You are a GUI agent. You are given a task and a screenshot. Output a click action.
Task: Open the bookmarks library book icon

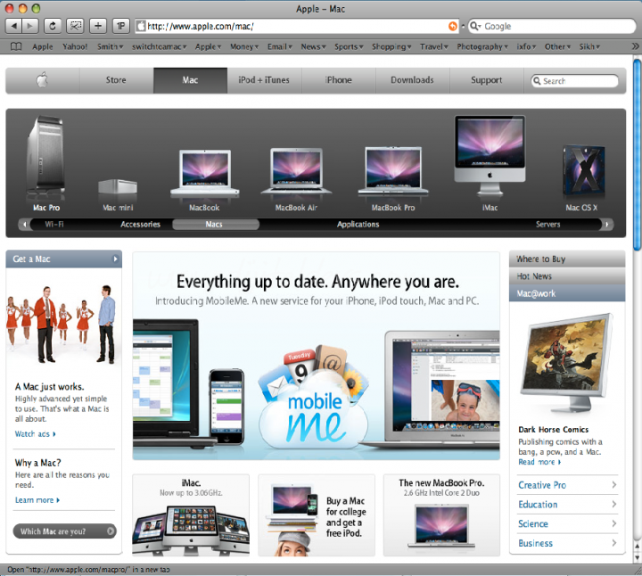(16, 46)
